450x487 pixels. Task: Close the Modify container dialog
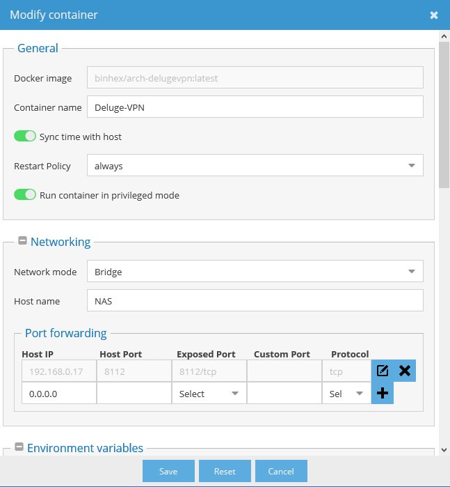433,15
